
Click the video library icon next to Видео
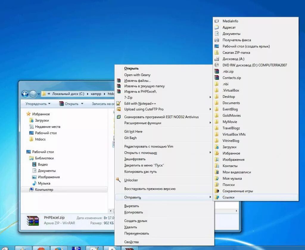click(34, 164)
